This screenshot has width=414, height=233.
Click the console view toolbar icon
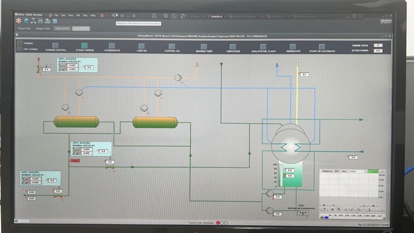(174, 16)
